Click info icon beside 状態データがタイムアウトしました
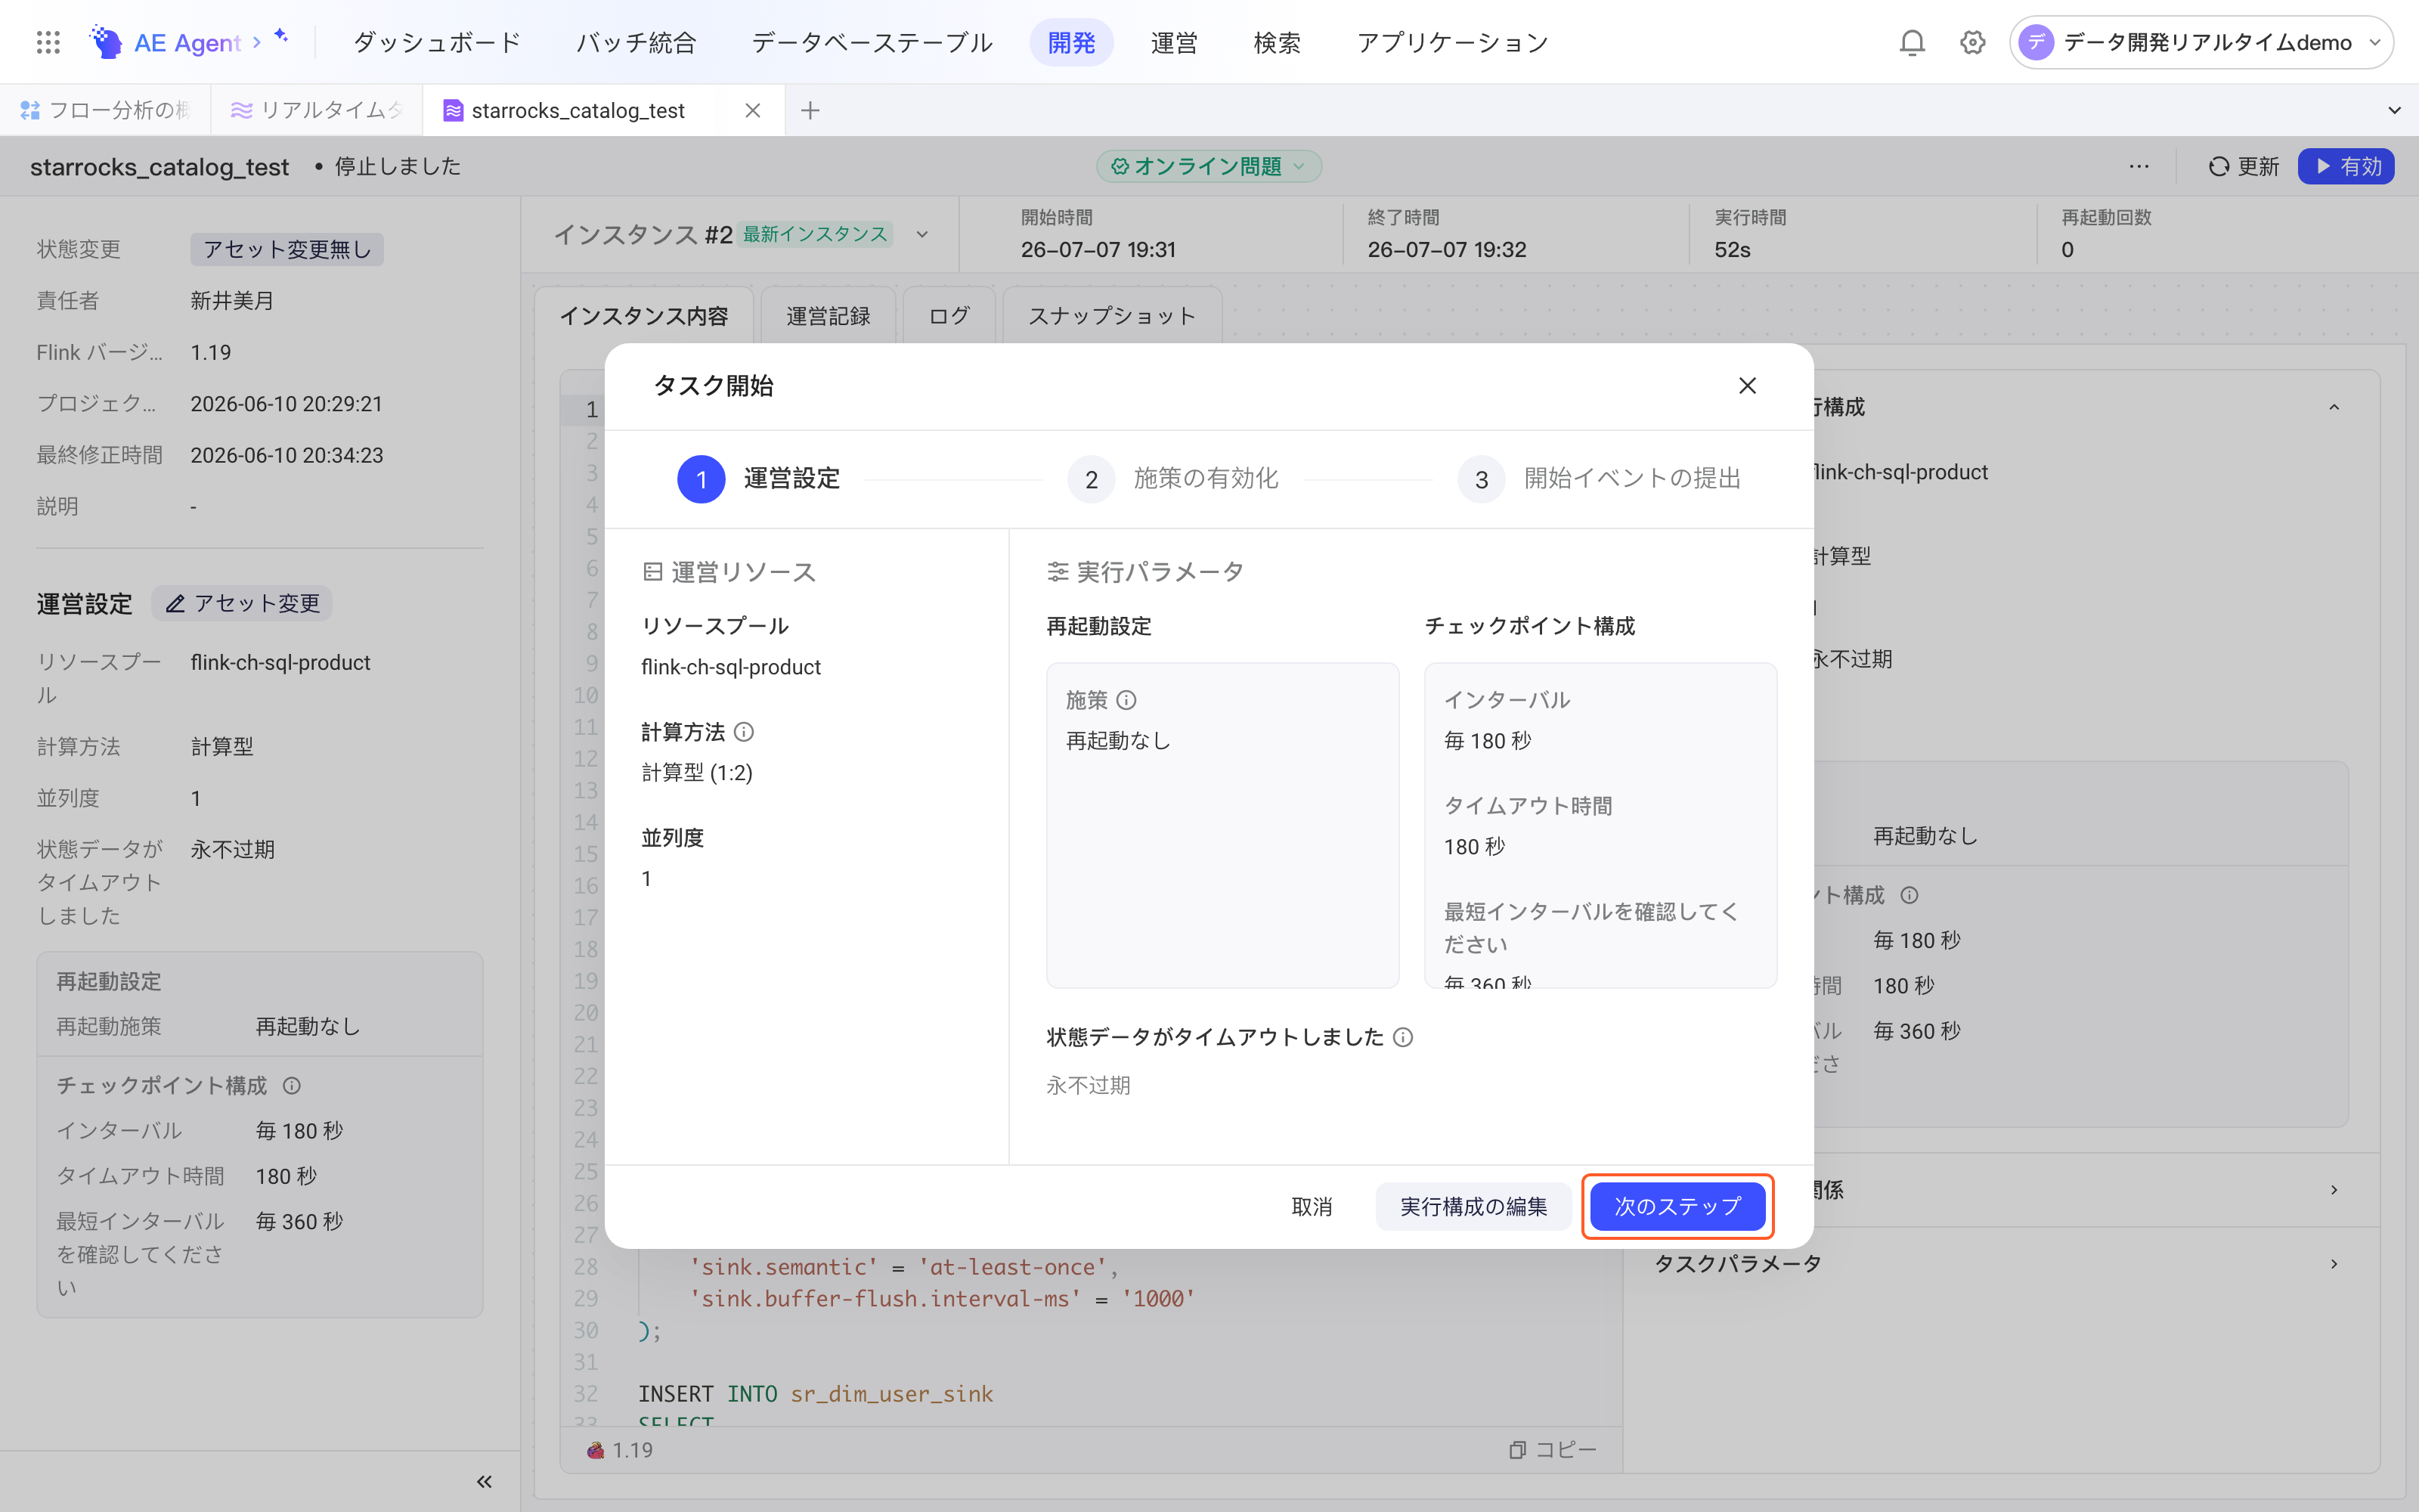Image resolution: width=2419 pixels, height=1512 pixels. pos(1402,1037)
